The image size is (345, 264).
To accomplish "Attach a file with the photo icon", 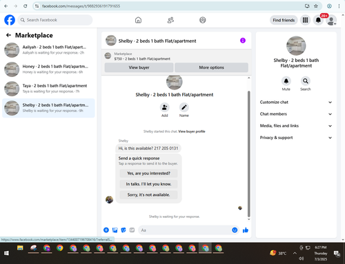I will point(115,230).
